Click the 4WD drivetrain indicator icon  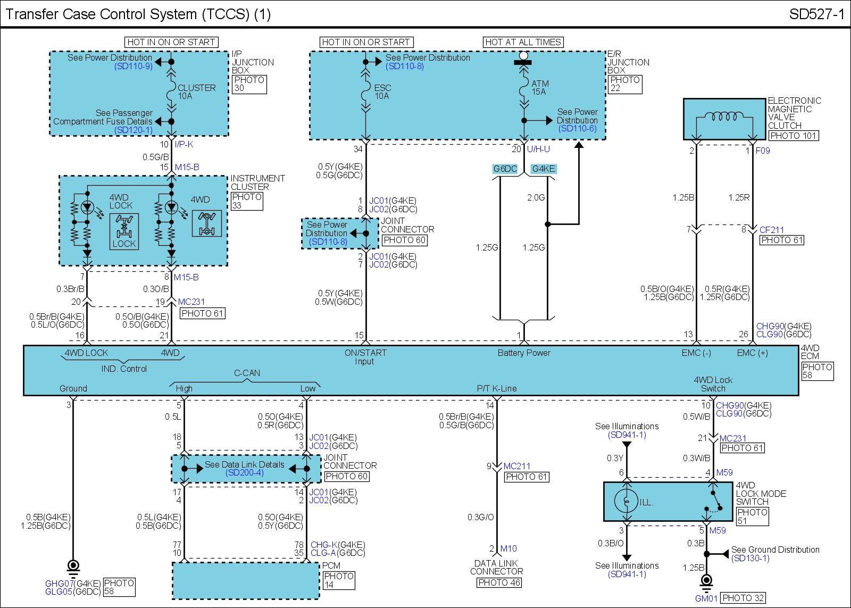point(203,224)
